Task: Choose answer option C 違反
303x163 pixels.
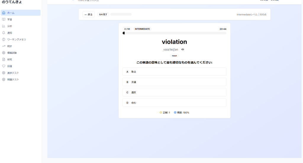Action: tap(174, 92)
